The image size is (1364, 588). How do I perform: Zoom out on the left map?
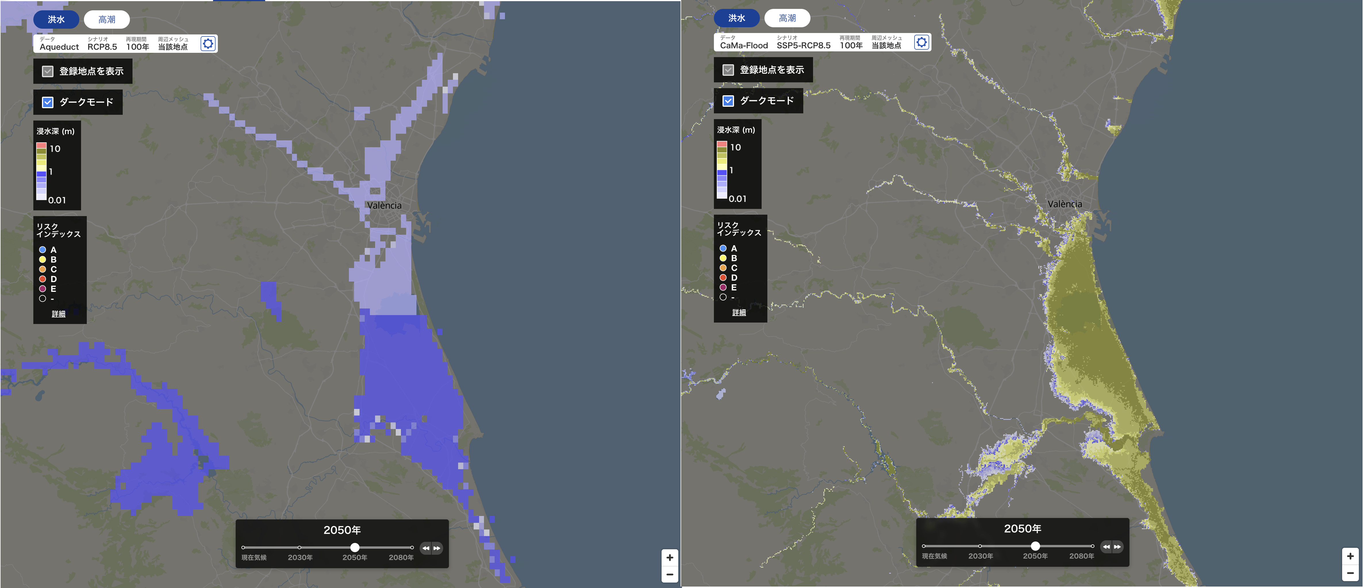tap(670, 574)
